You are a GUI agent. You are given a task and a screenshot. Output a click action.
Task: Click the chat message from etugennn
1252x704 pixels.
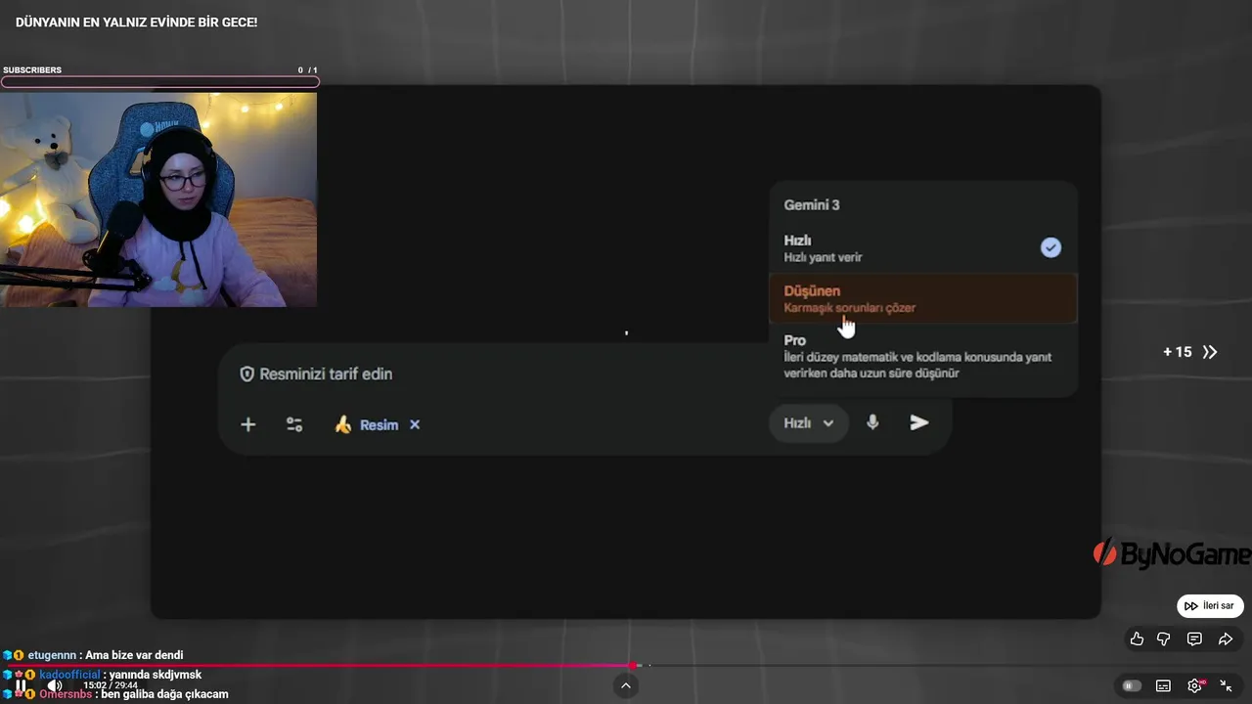click(93, 655)
